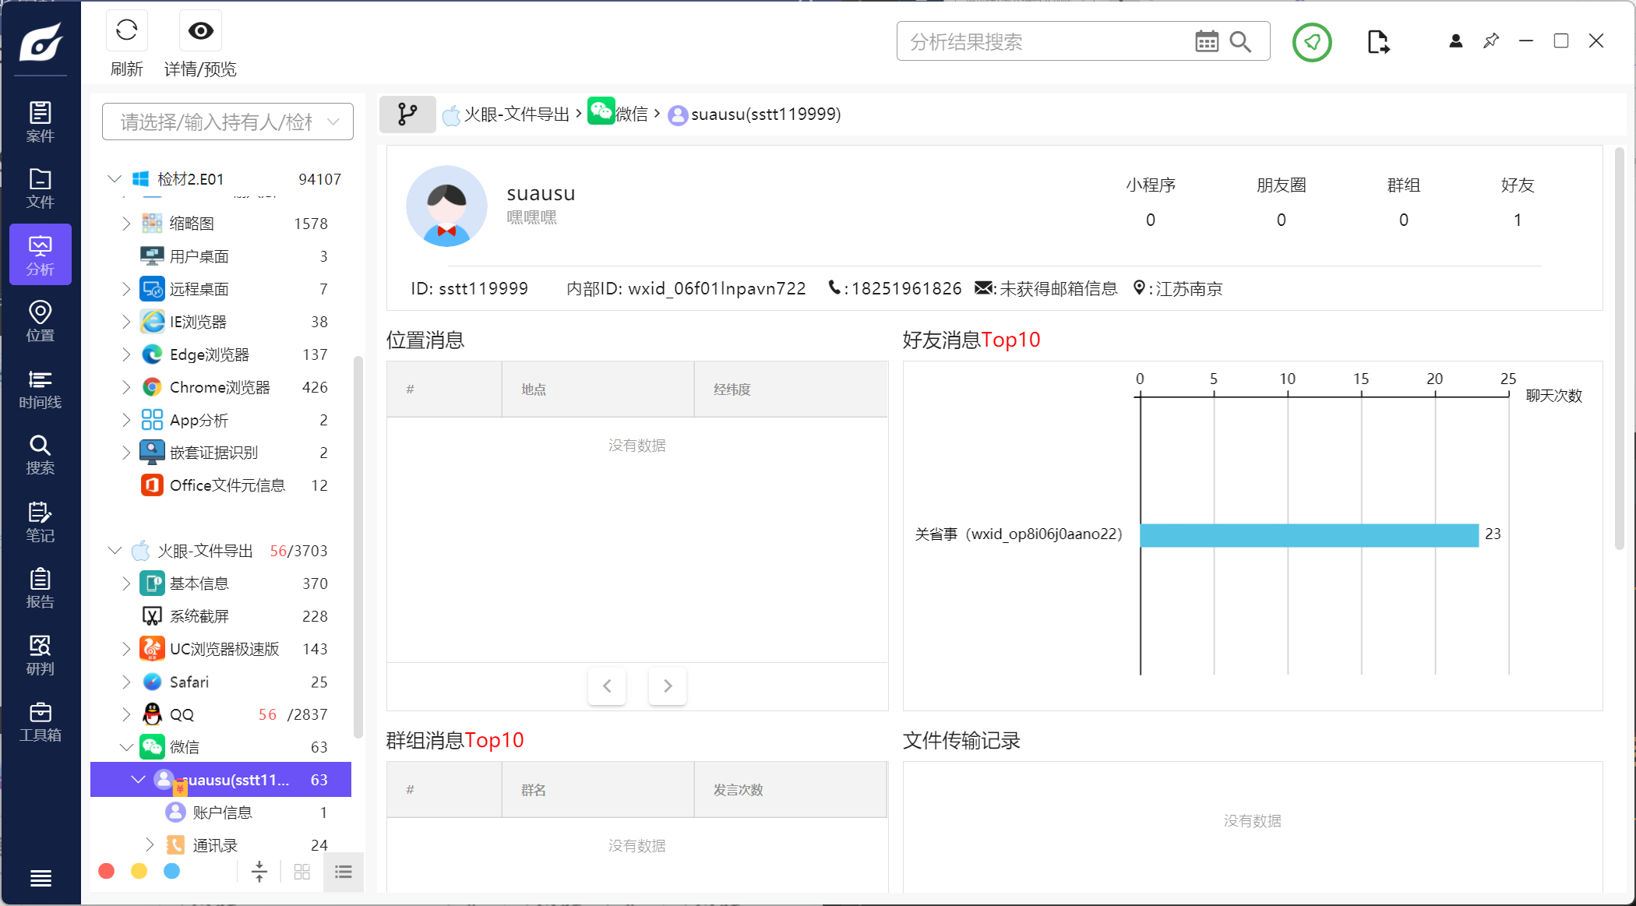
Task: Open the 时间线 timeline sidebar item
Action: click(40, 389)
